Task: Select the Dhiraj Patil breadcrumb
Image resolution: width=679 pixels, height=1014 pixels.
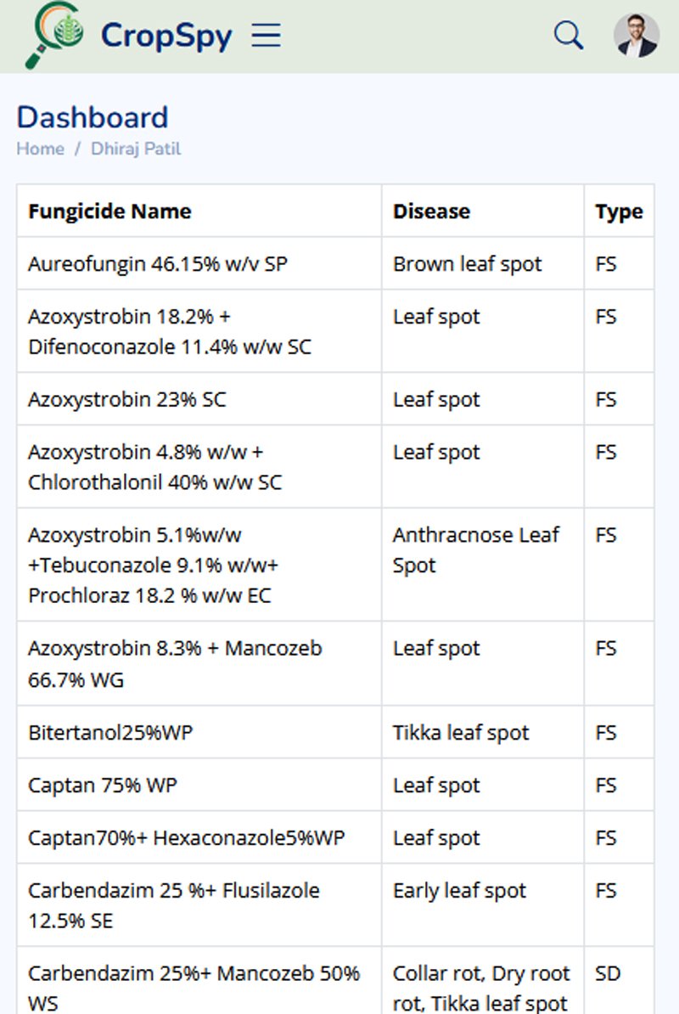Action: (137, 149)
